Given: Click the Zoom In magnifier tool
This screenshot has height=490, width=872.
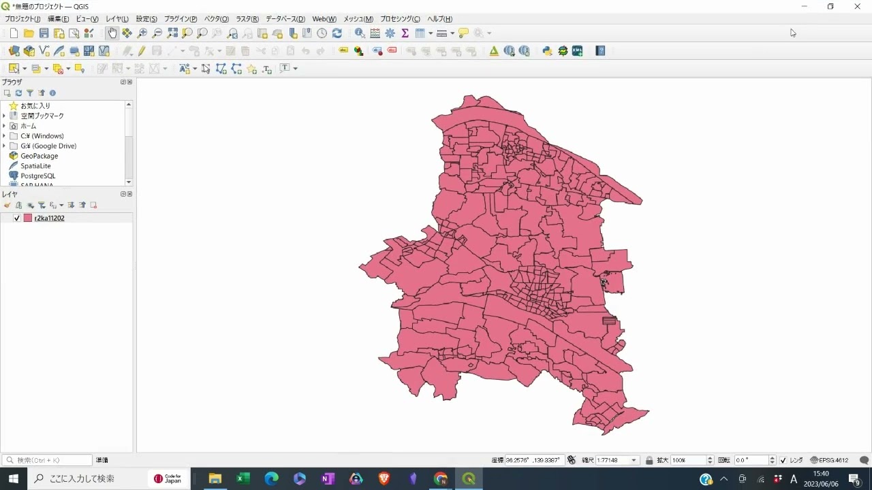Looking at the screenshot, I should coord(142,33).
